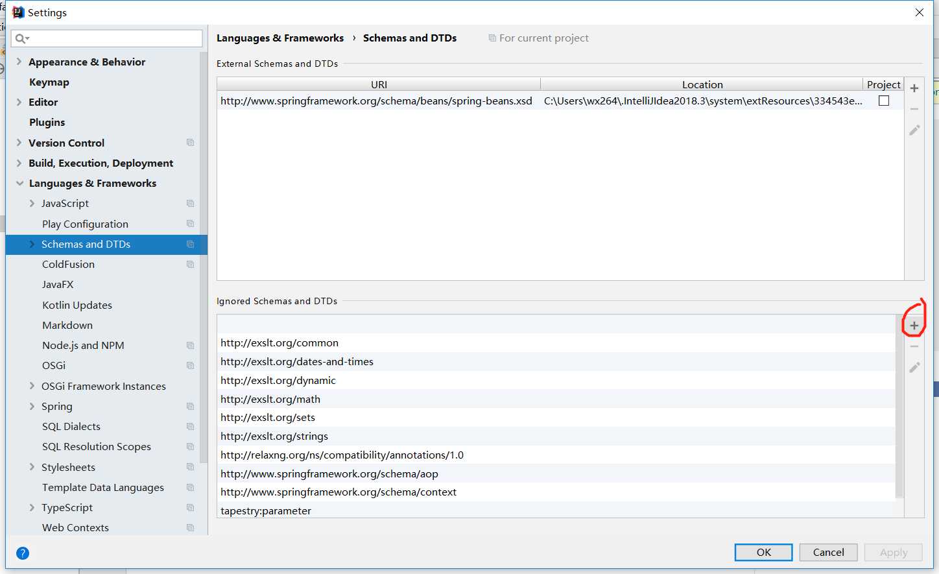Click the IntelliJ Settings window icon
The height and width of the screenshot is (574, 939).
click(18, 12)
